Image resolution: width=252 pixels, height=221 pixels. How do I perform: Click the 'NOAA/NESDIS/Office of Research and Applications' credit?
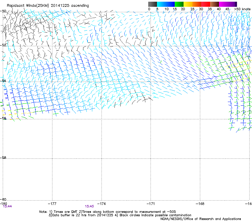201,219
